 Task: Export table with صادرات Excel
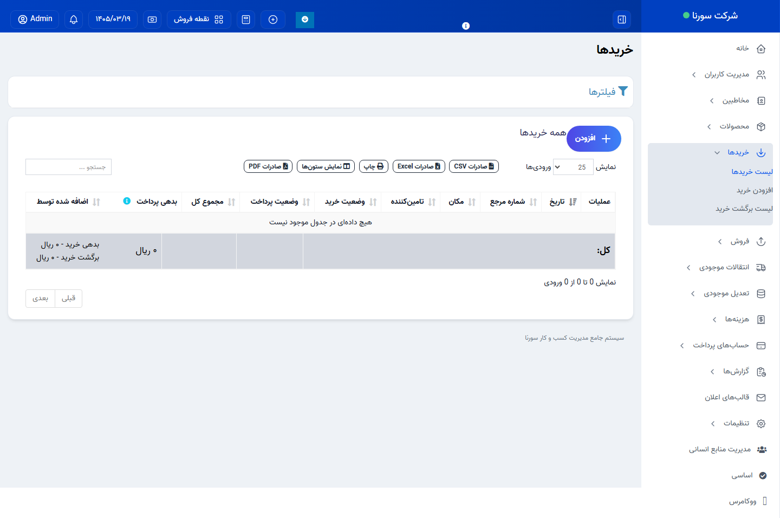point(419,166)
